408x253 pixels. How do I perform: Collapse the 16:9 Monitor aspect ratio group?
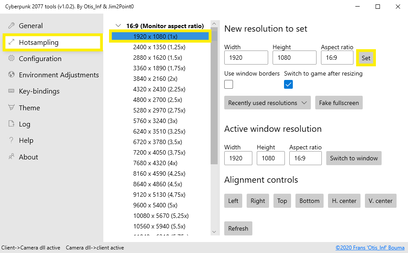118,26
